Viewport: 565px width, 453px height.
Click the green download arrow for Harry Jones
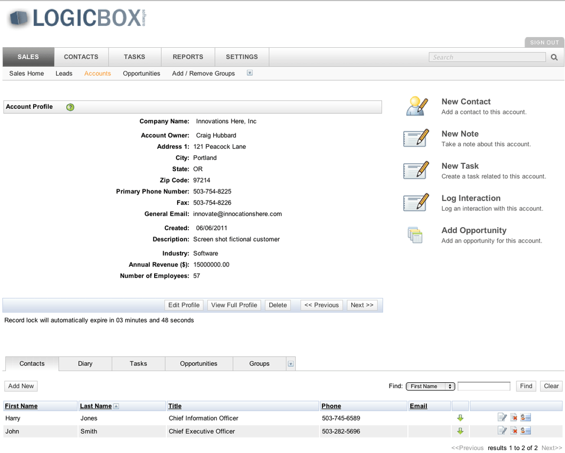tap(460, 417)
